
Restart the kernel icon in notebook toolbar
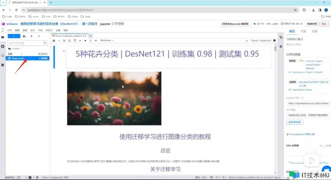91,41
